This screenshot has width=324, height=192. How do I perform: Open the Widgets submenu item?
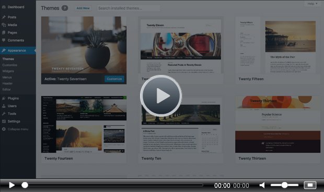point(8,71)
